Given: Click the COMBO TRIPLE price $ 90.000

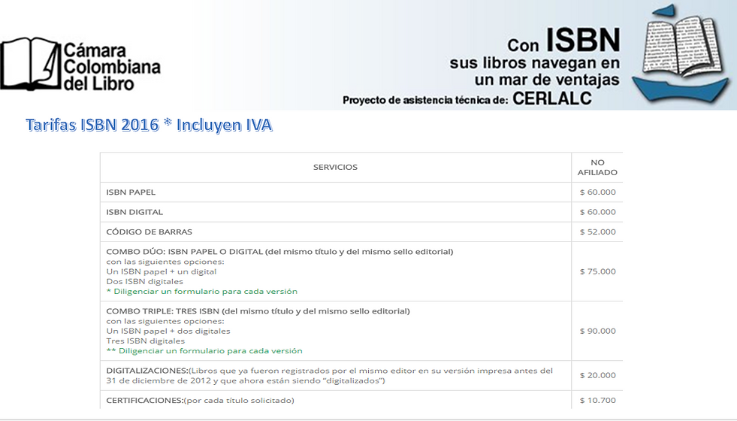Looking at the screenshot, I should coord(597,331).
